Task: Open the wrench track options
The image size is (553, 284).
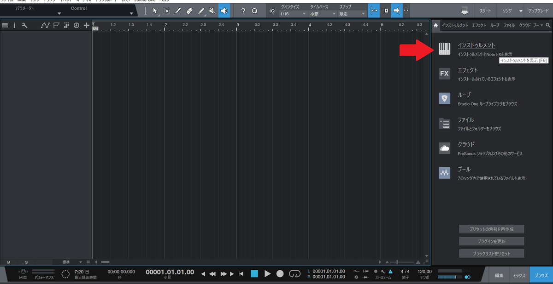Action: coord(25,25)
